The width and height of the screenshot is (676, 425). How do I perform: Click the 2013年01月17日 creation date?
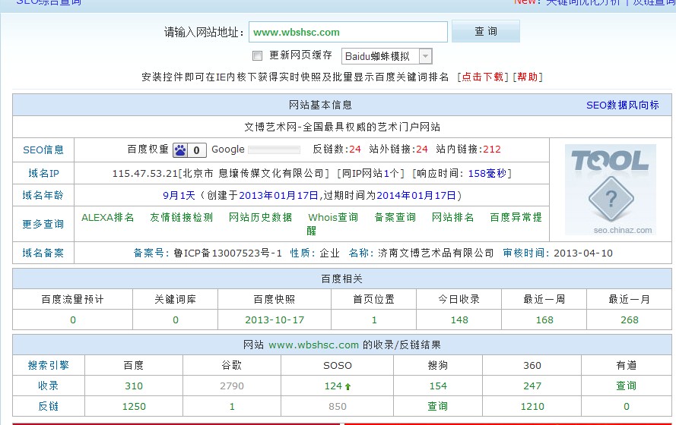(278, 195)
